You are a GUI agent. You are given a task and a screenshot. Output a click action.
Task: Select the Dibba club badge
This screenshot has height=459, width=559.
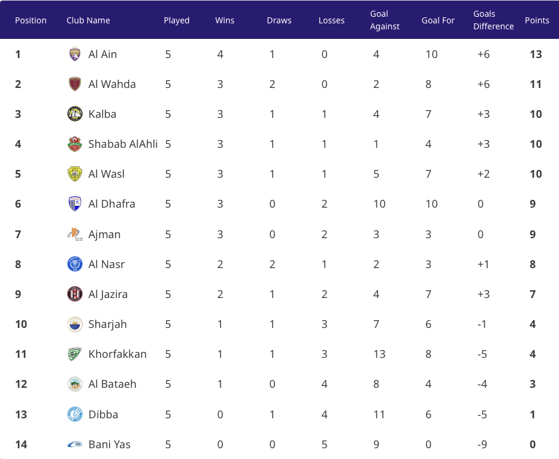click(x=74, y=414)
